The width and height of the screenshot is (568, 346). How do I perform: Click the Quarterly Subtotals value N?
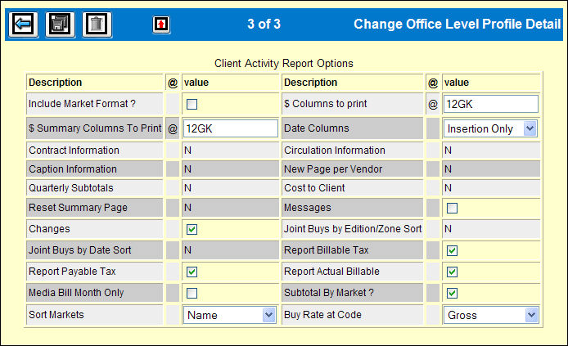point(187,188)
